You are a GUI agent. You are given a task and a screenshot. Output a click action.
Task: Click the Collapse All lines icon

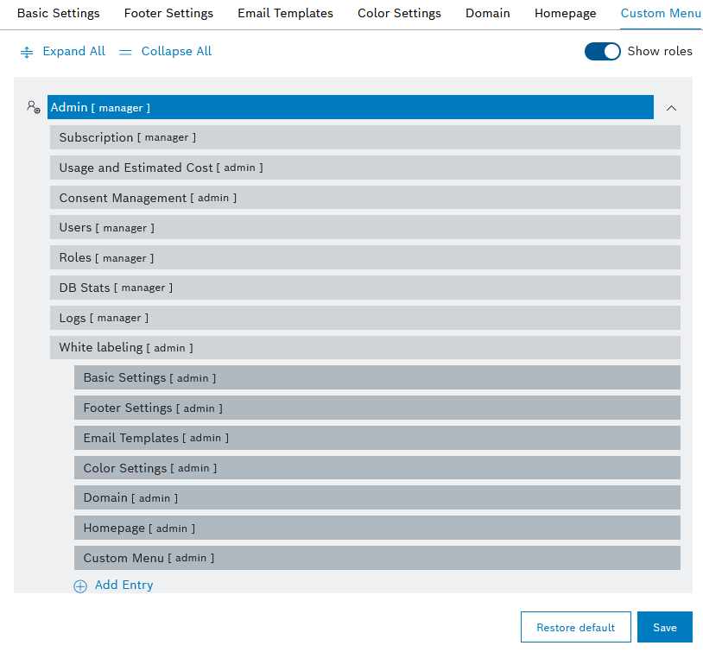125,52
